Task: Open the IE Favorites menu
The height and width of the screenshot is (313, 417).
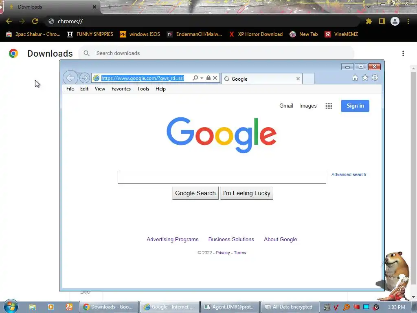Action: [121, 89]
